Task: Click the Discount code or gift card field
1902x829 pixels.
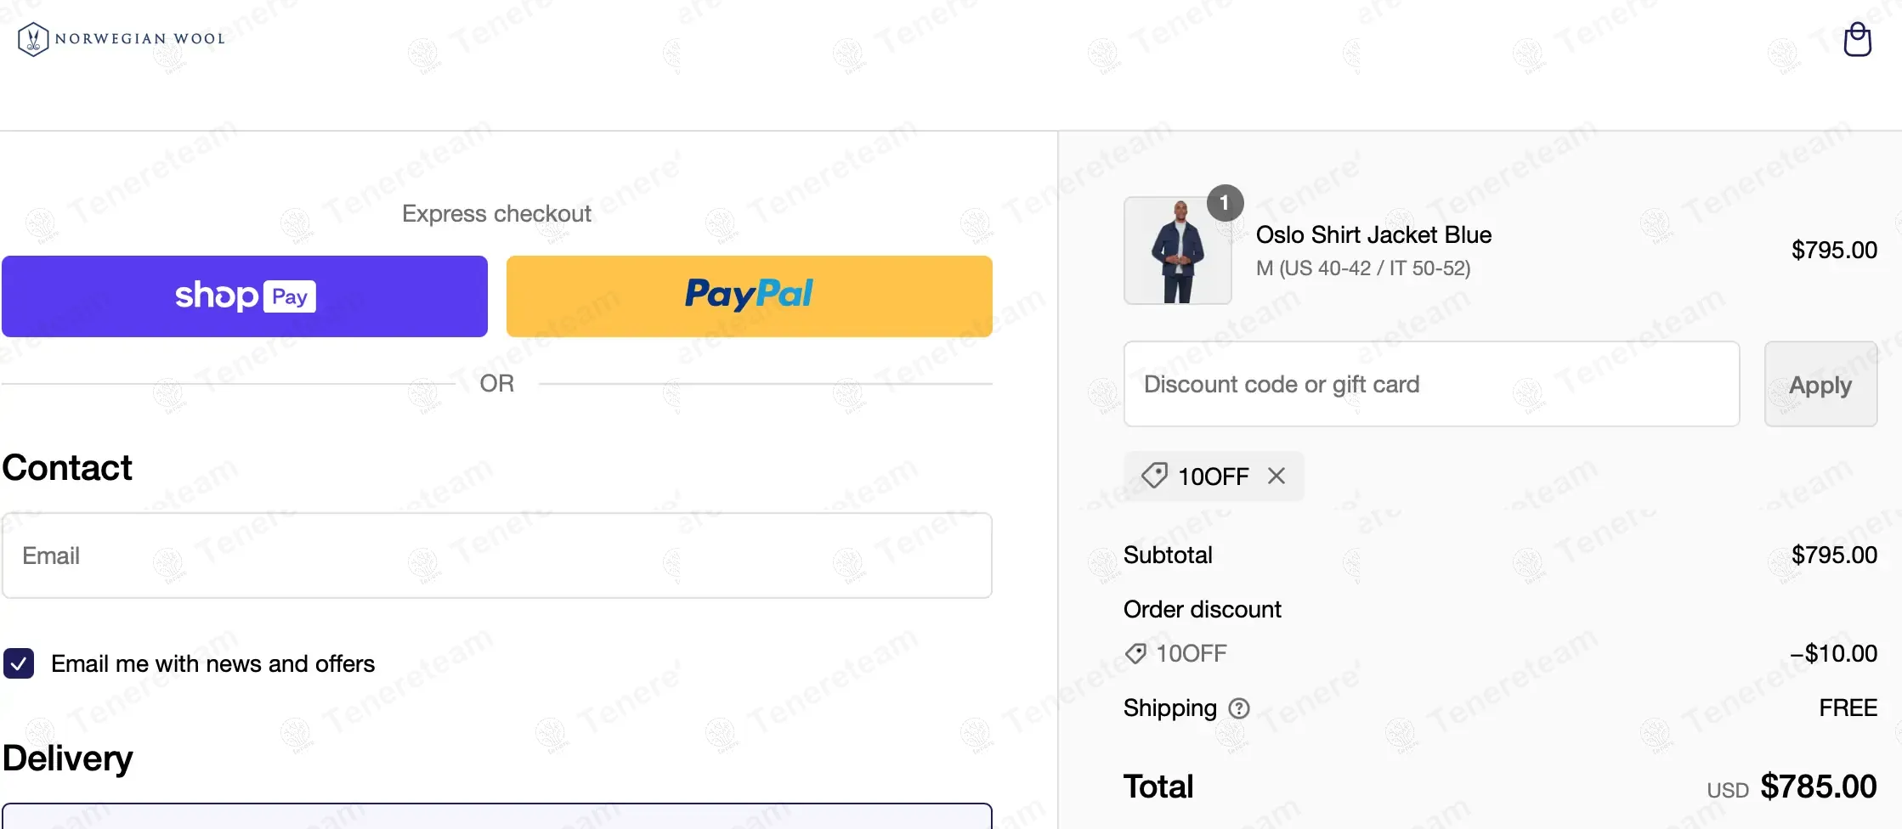Action: coord(1431,385)
